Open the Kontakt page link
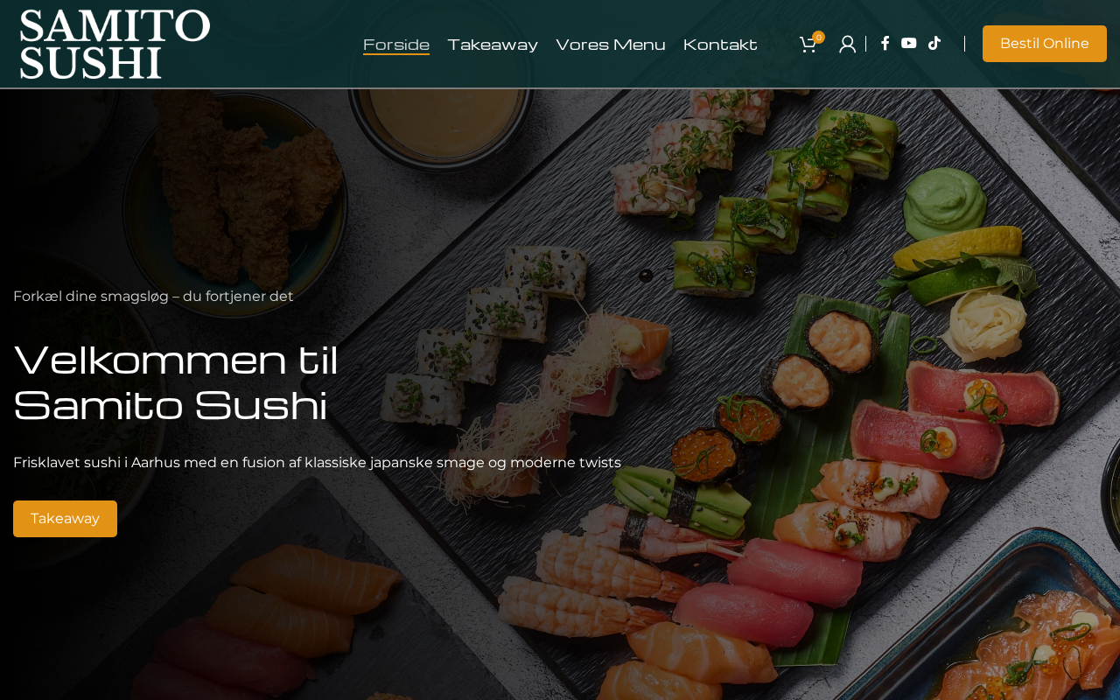The height and width of the screenshot is (700, 1120). (720, 45)
